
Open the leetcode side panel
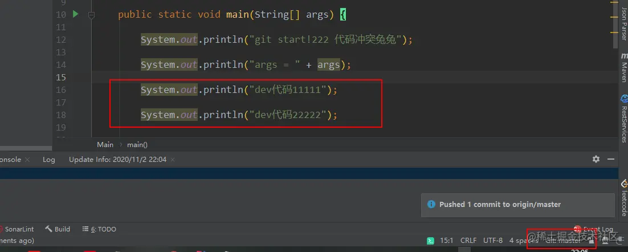point(623,204)
